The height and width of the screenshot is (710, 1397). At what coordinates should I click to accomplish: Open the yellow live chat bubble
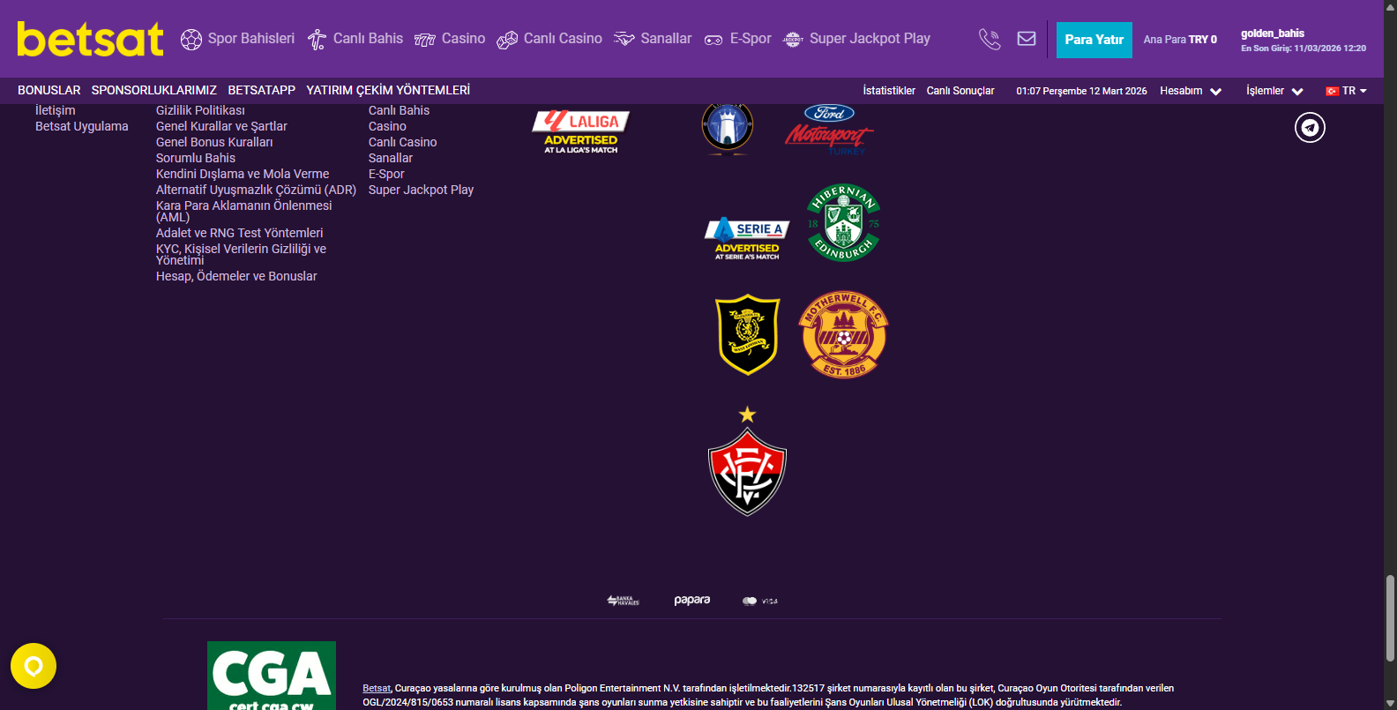pyautogui.click(x=34, y=666)
